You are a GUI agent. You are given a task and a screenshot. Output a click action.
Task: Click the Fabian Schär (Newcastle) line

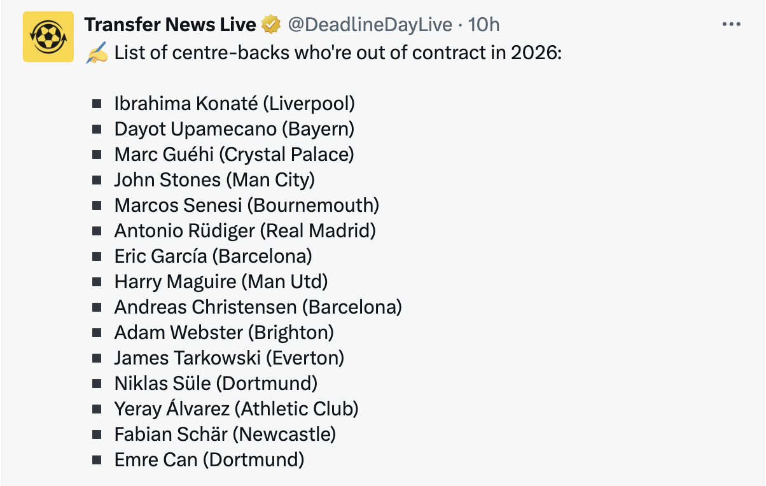coord(225,434)
